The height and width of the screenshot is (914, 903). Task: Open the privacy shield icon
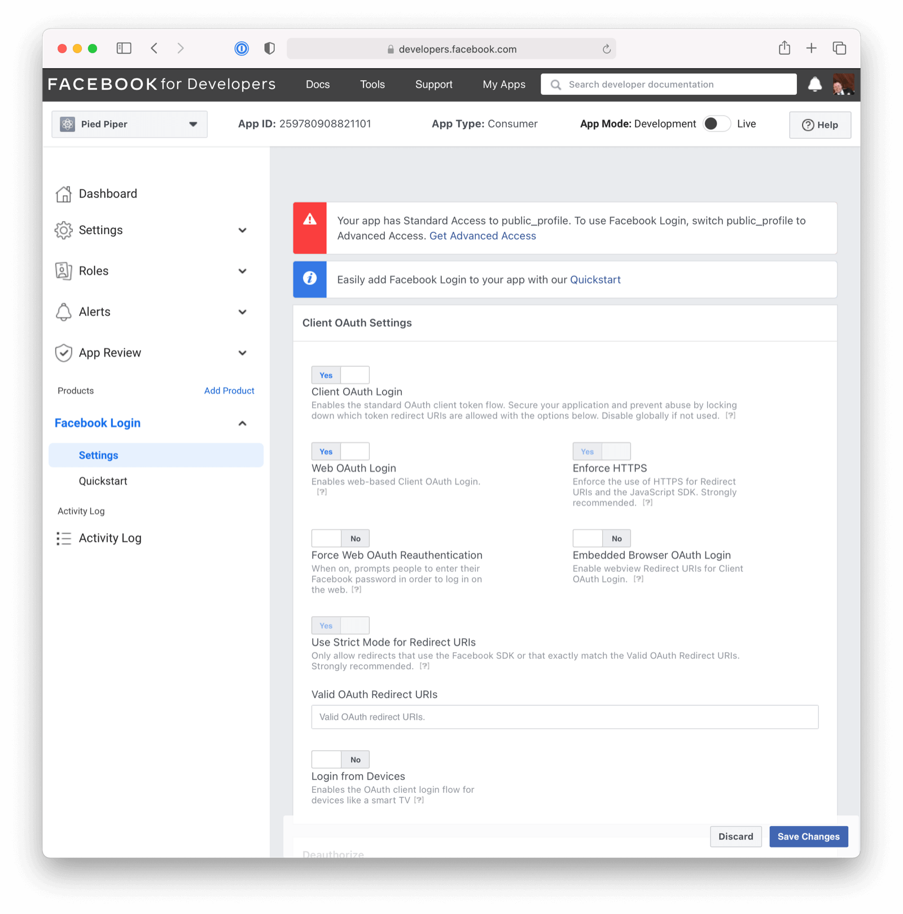270,49
